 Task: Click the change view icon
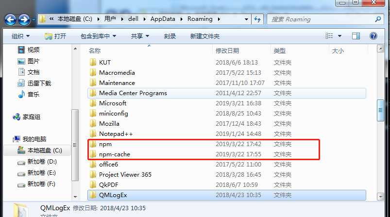[329, 36]
